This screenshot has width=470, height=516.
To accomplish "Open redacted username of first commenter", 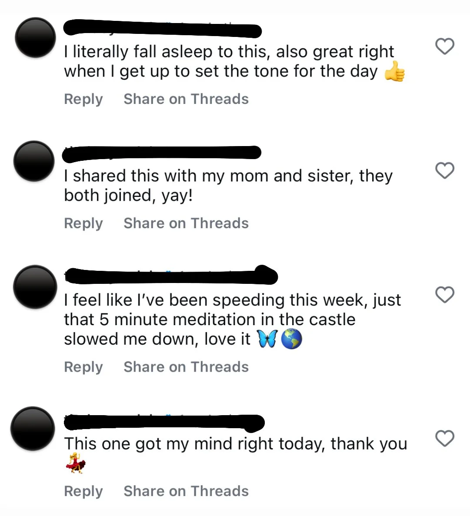I will click(x=163, y=29).
